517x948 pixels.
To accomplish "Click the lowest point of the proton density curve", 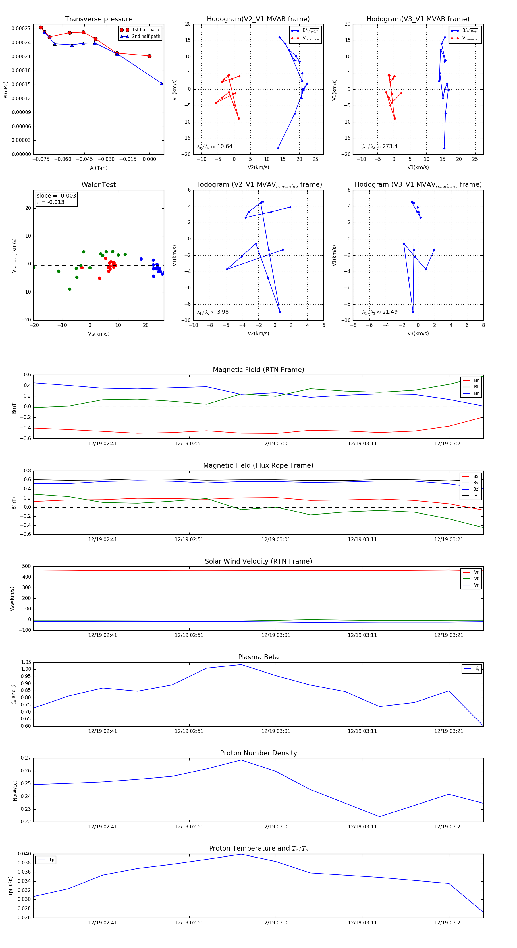I will pyautogui.click(x=379, y=817).
